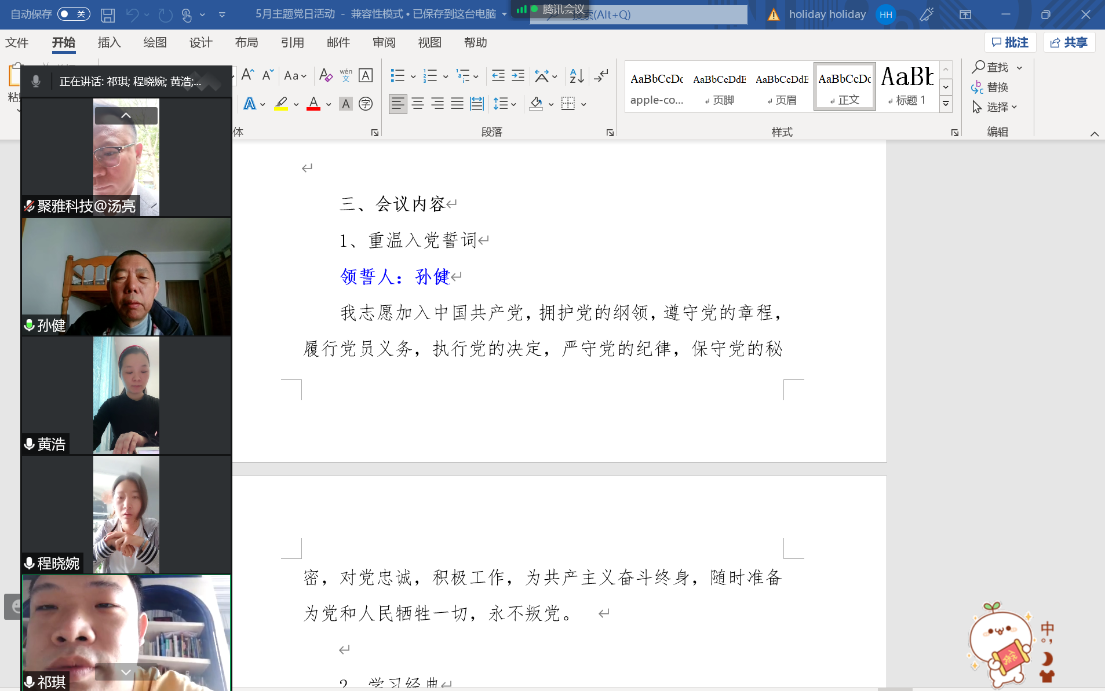Toggle justify alignment button
The image size is (1105, 691).
(457, 104)
